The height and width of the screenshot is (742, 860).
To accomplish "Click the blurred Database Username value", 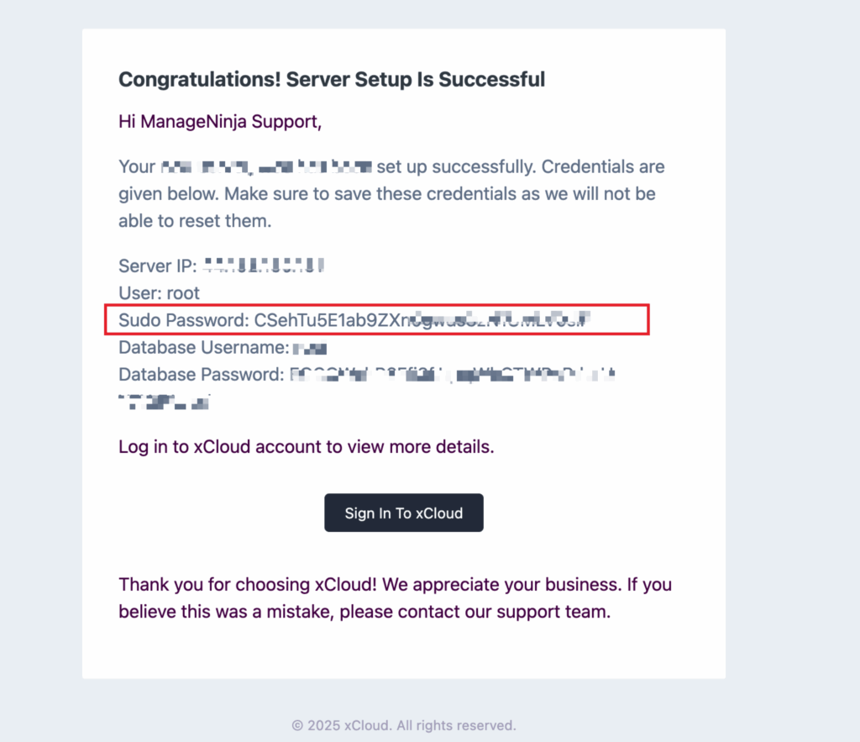I will coord(310,349).
